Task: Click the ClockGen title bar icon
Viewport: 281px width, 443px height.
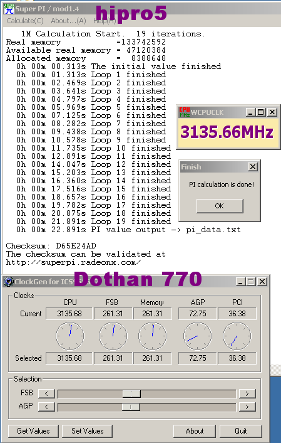Action: coord(9,282)
